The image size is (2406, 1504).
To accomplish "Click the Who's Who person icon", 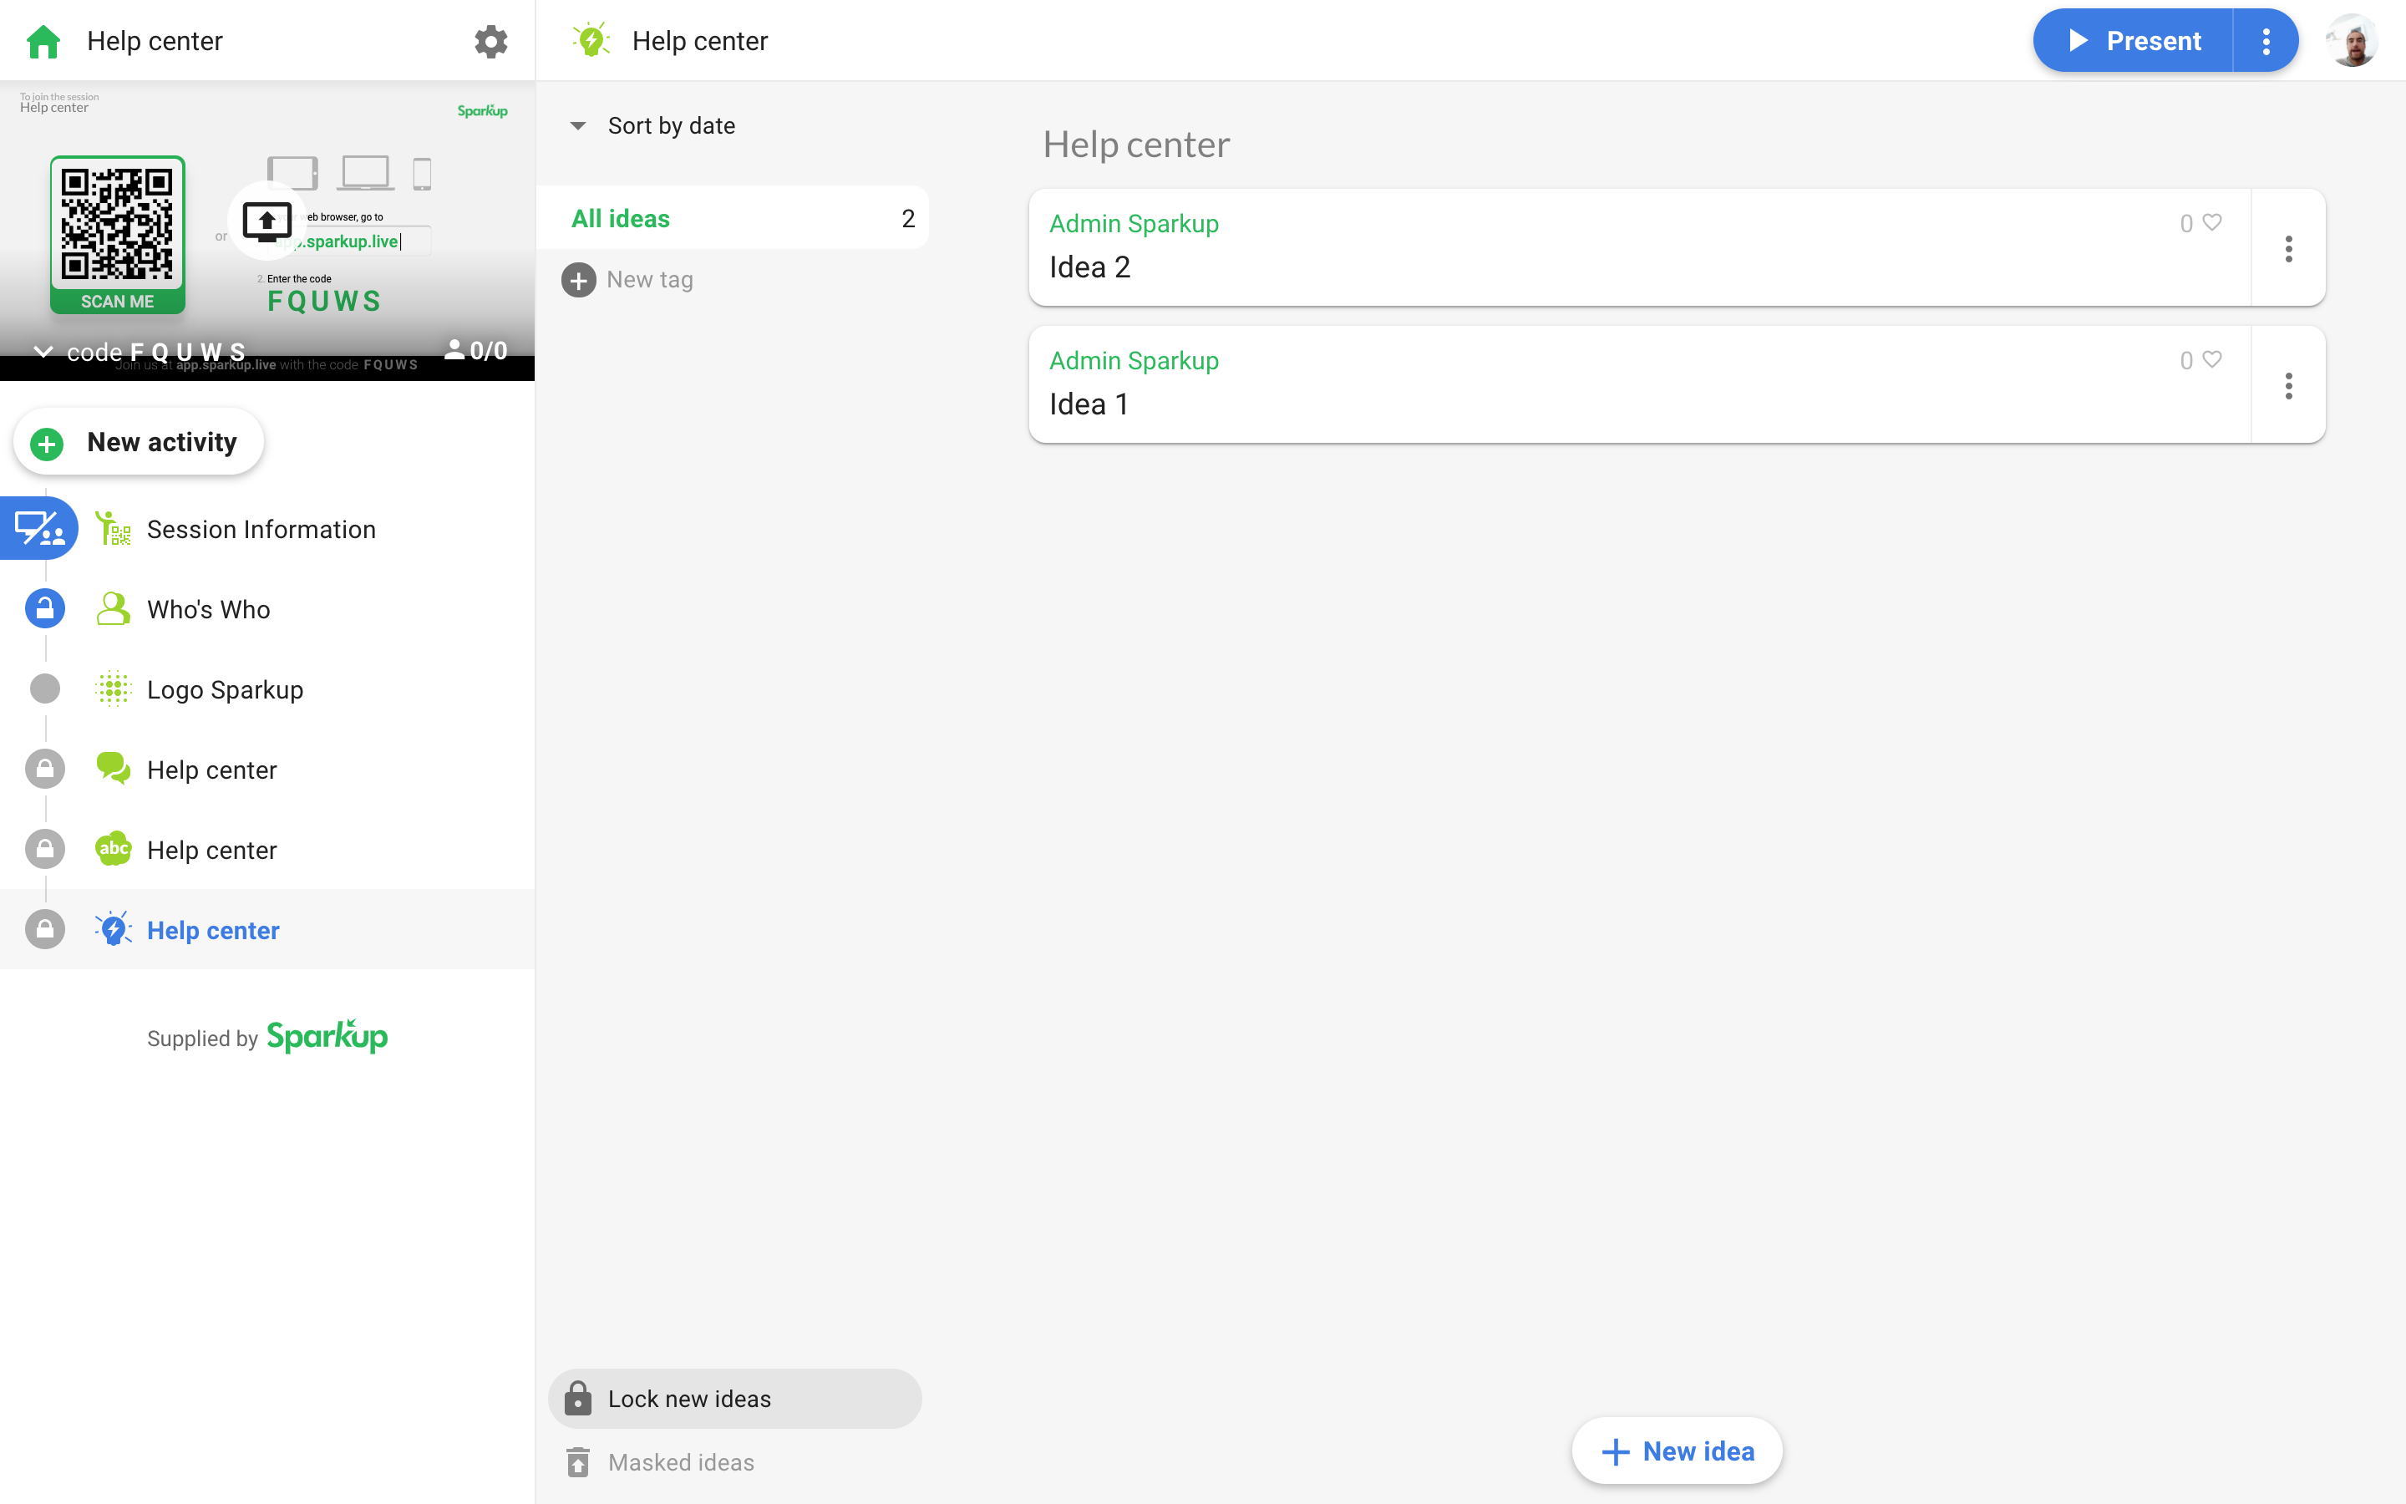I will (x=114, y=609).
